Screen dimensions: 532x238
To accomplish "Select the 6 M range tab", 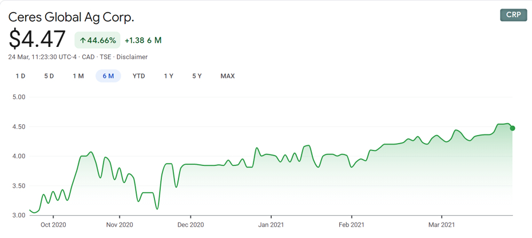I will (x=108, y=76).
